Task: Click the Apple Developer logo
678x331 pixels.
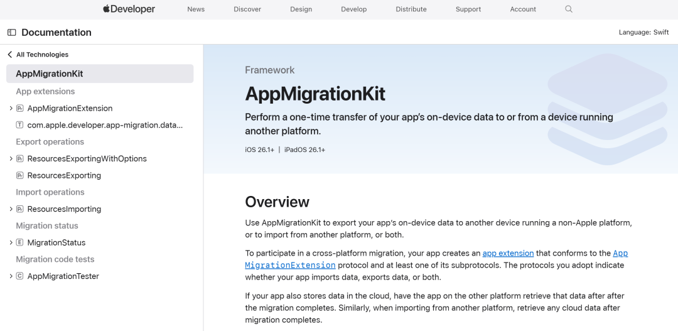Action: click(129, 9)
